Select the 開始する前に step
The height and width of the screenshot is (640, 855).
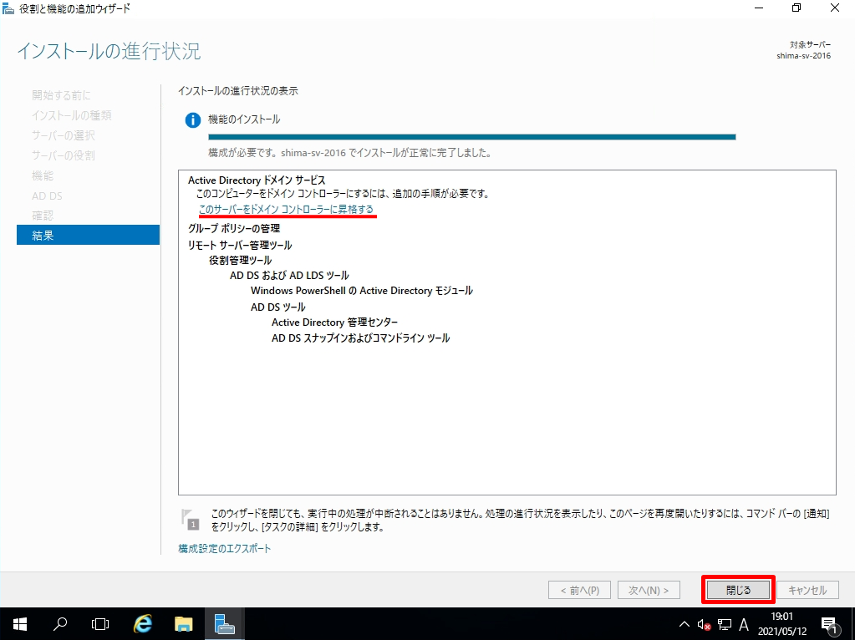(x=61, y=95)
